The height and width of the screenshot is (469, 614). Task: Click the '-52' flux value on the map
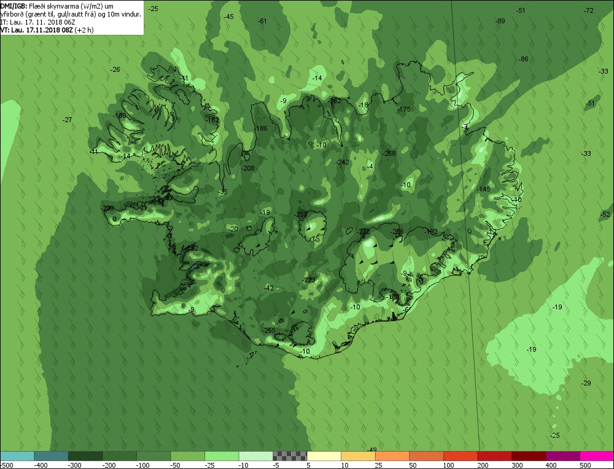(x=605, y=214)
